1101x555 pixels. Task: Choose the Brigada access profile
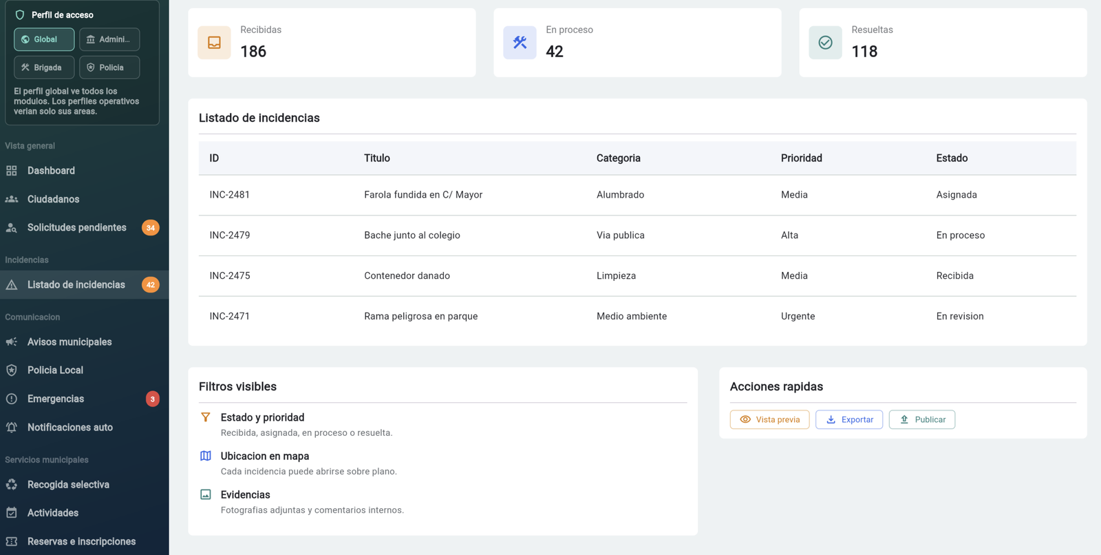click(44, 67)
